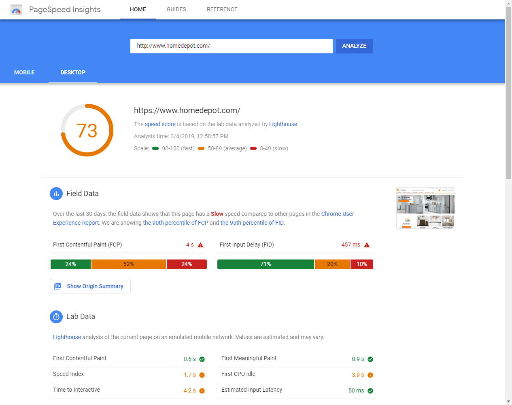Click the red slow scale legend marker

253,148
